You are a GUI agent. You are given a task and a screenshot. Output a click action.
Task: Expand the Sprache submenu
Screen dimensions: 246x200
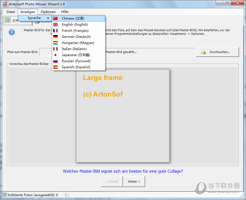(35, 18)
